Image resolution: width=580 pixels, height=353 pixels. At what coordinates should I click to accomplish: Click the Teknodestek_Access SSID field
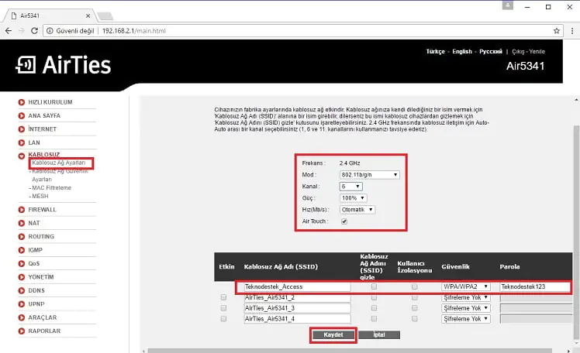298,286
